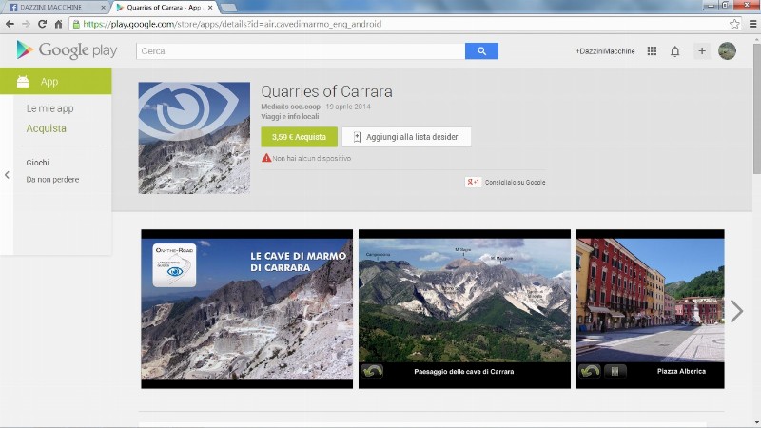
Task: Click the 19 aprile 2014 date
Action: point(348,107)
